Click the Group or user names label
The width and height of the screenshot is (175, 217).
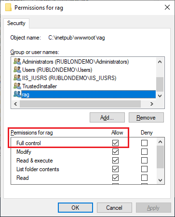(x=35, y=52)
